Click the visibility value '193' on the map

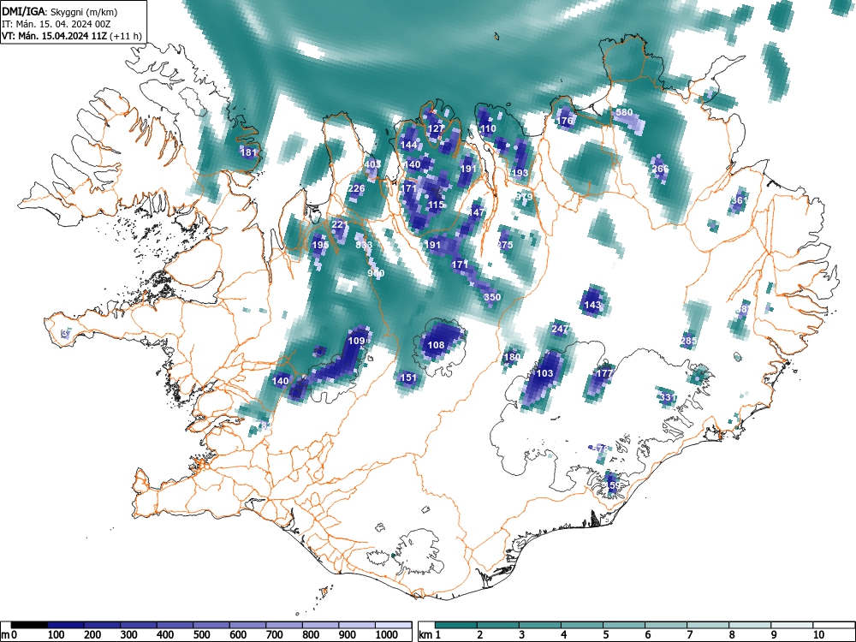pos(520,173)
